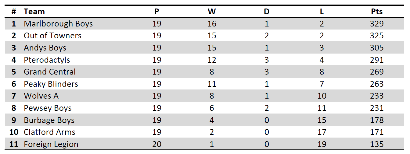Click Foreign Legion's 135 points value

coord(377,144)
